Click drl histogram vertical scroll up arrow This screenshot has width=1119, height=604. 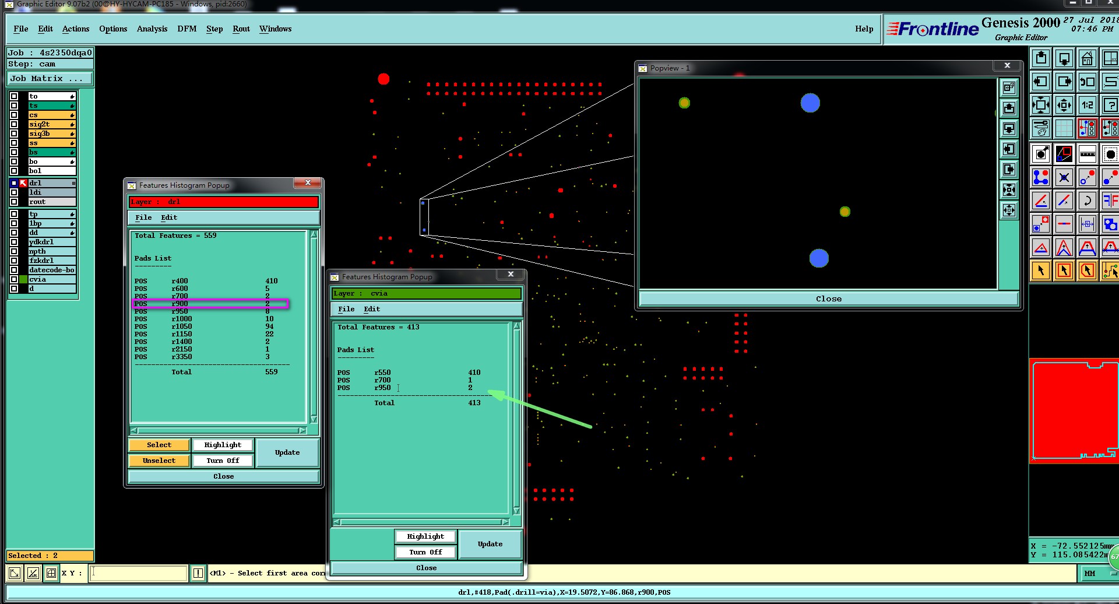[314, 234]
